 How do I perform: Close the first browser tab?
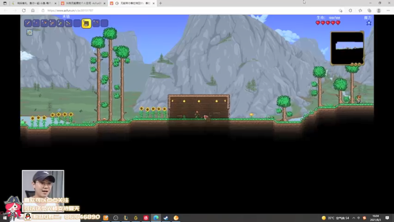point(56,3)
